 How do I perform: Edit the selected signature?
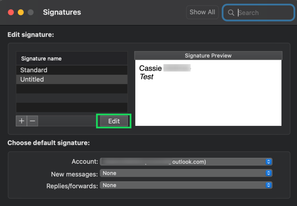(114, 121)
